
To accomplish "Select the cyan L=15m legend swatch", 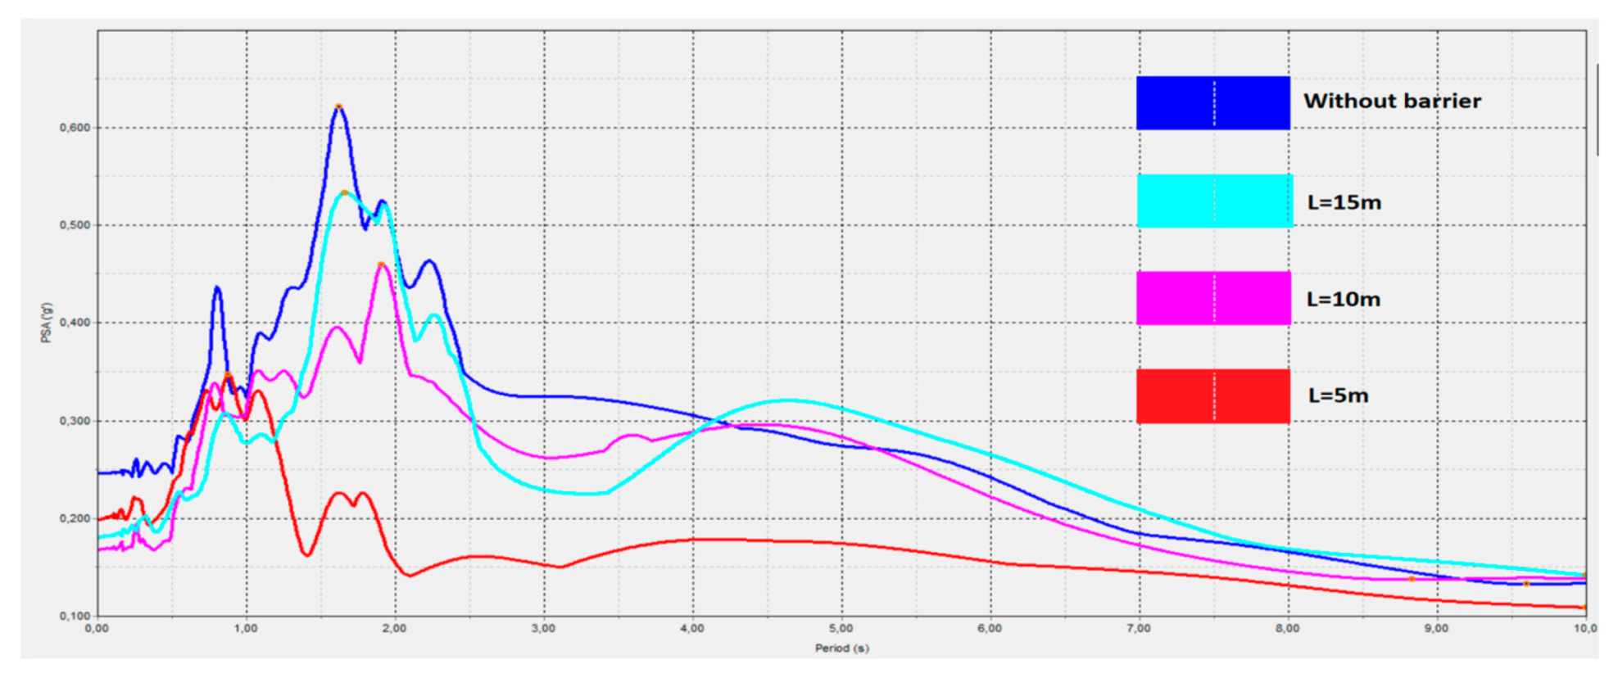I will point(1214,201).
